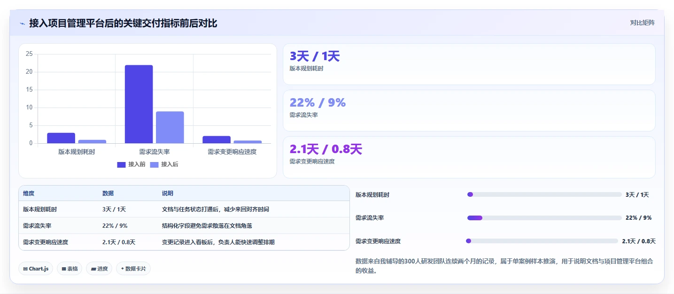674x294 pixels.
Task: Click the 接入前 bar for 版本规划耗时
Action: pos(61,138)
